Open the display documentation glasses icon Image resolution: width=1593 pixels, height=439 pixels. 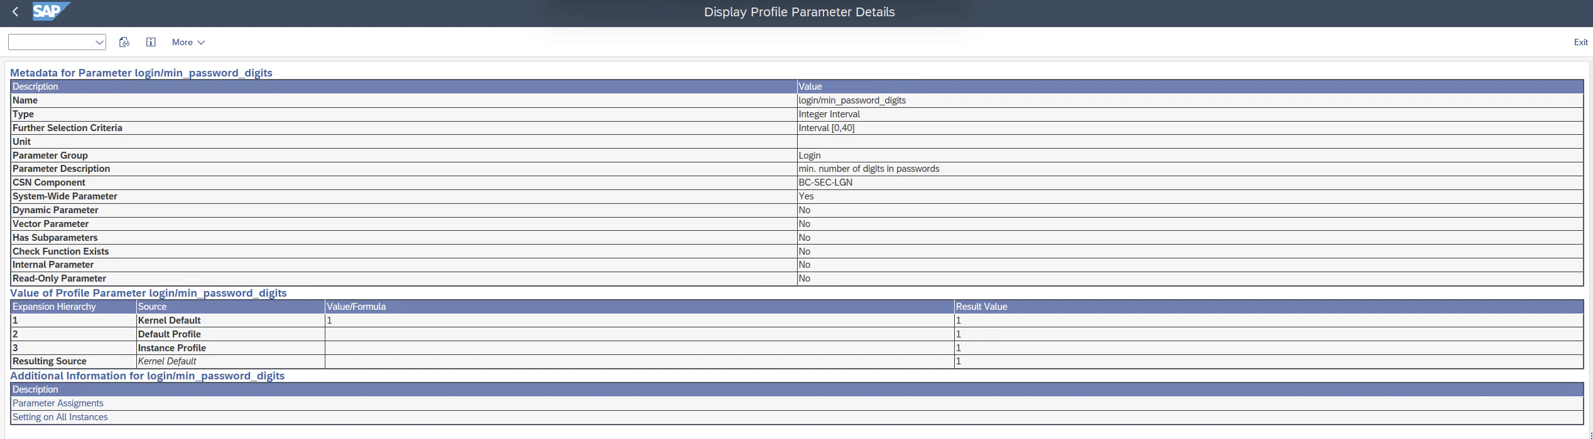124,42
